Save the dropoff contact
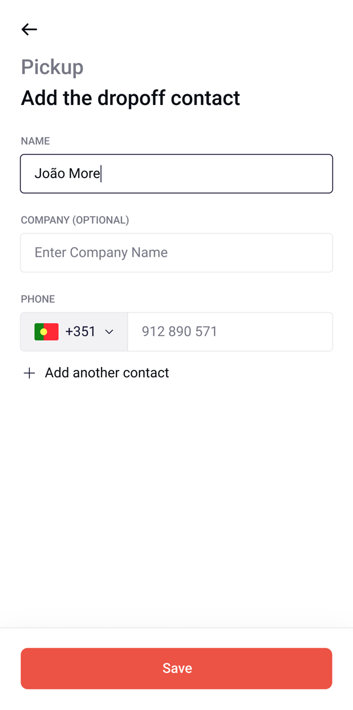 pos(176,668)
